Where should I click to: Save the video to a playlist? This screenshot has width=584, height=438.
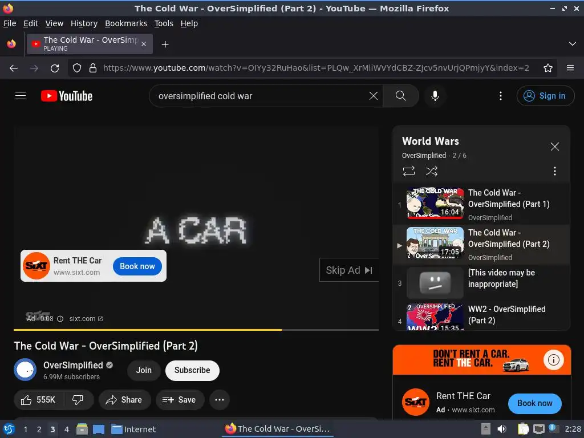pos(180,400)
